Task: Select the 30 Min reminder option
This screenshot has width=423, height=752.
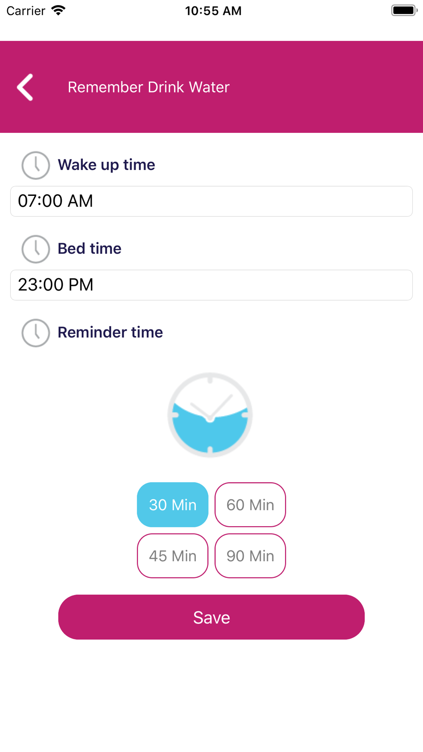Action: click(173, 505)
